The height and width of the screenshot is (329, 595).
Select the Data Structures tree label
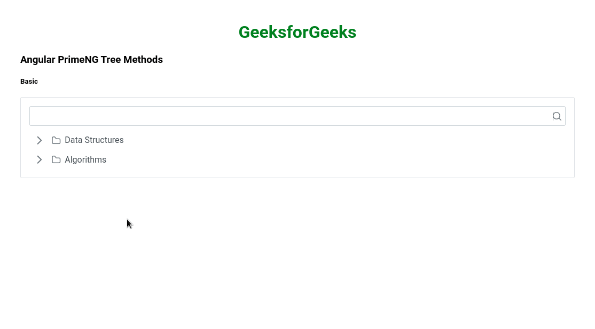94,140
